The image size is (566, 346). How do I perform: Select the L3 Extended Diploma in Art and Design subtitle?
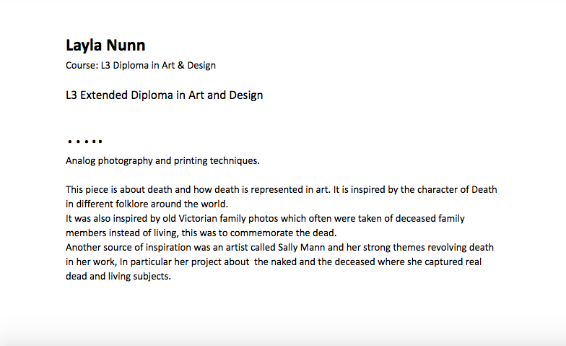165,95
